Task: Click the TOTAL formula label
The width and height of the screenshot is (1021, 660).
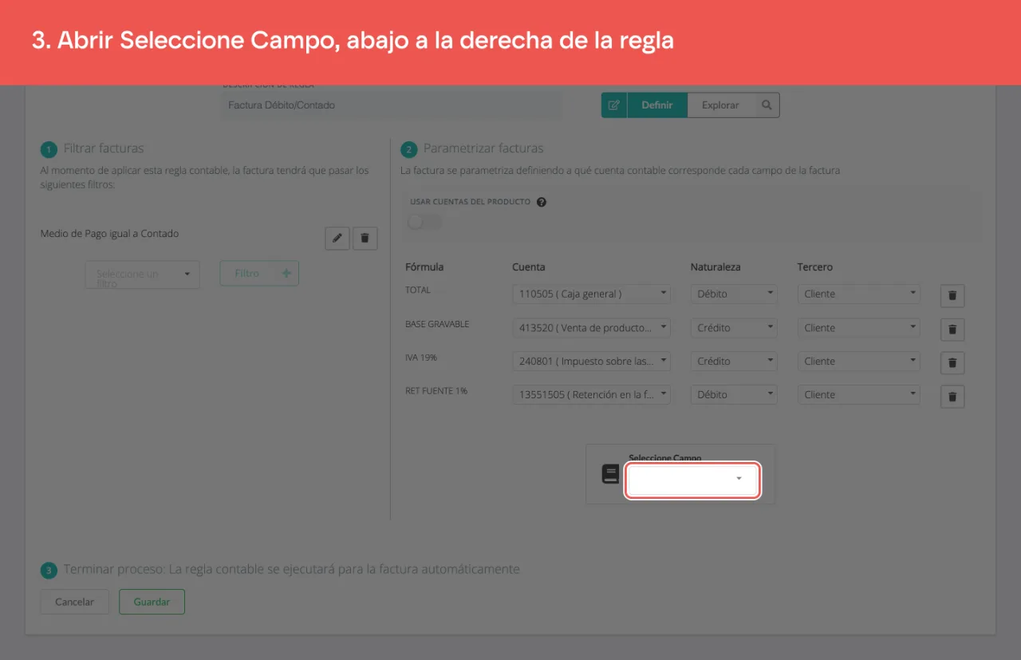Action: tap(418, 290)
